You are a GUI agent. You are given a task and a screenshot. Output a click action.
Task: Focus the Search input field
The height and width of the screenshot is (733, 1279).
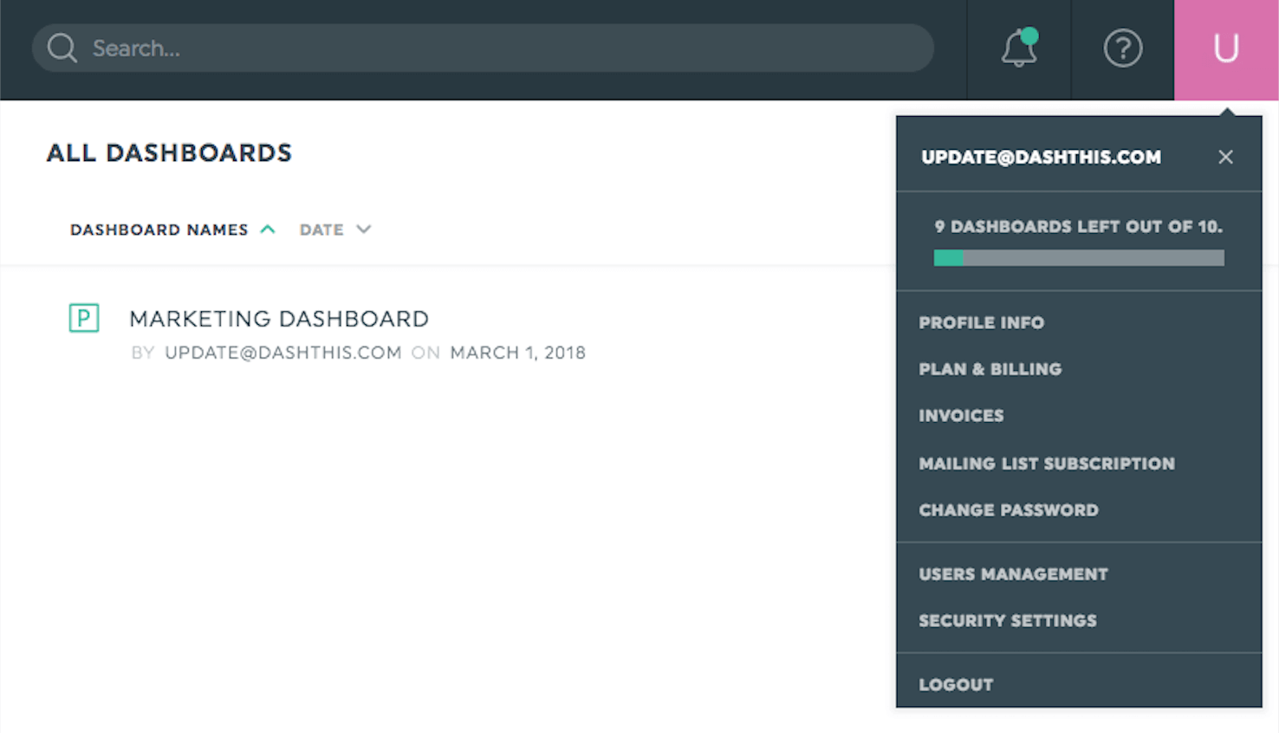click(x=483, y=48)
